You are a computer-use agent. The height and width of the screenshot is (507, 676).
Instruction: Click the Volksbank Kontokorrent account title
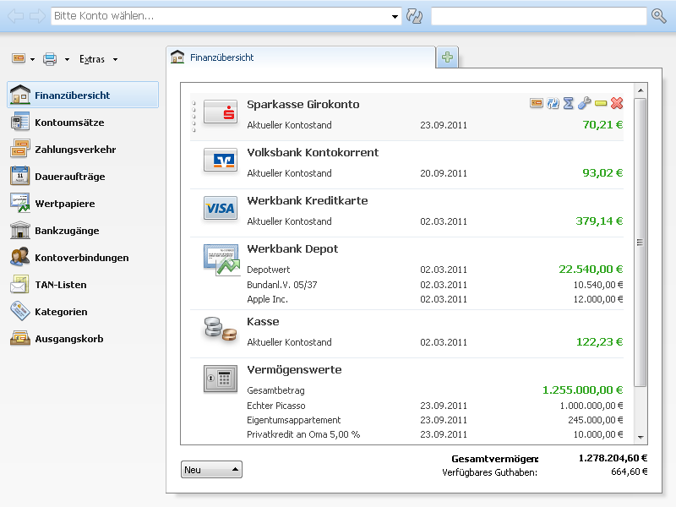click(313, 153)
